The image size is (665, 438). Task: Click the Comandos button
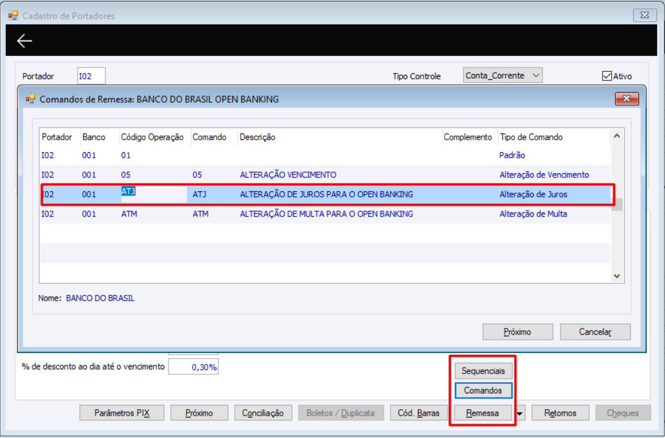(483, 390)
